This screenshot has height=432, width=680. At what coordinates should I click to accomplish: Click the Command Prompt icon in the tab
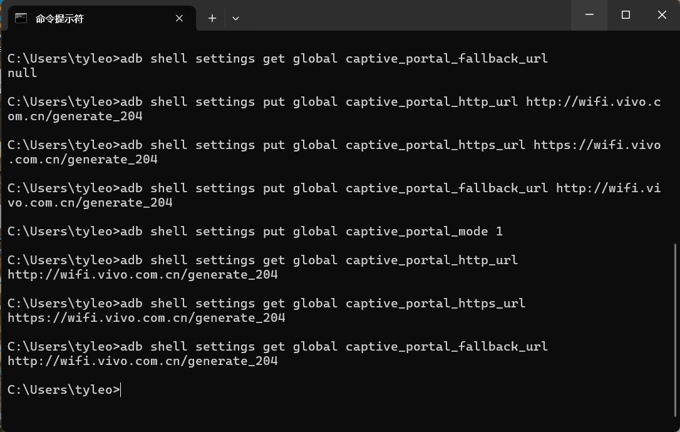click(x=21, y=18)
